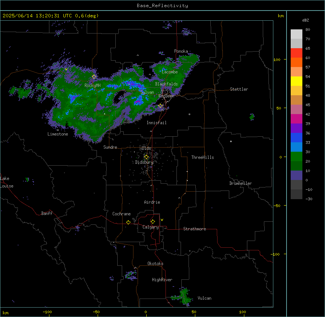Pick the bright green 20-30 dBZ legend swatch

coord(296,157)
